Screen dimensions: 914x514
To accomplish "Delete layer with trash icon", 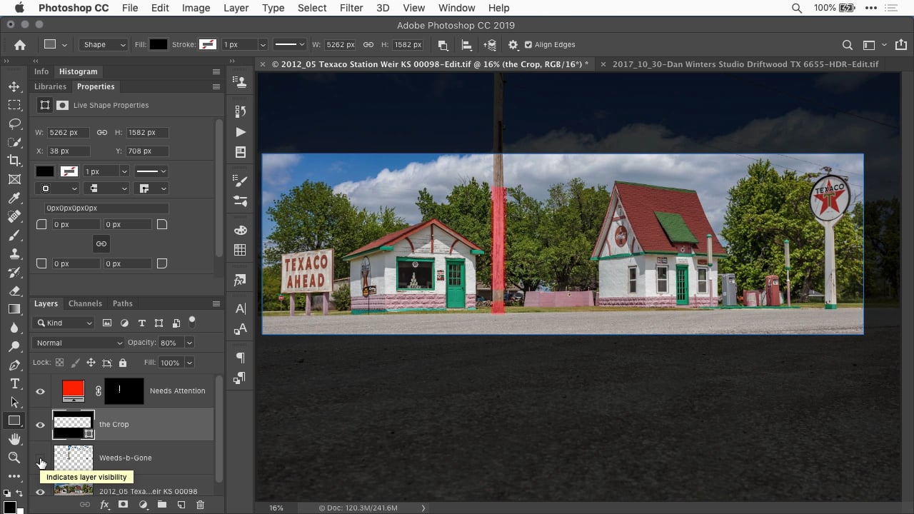I will (200, 505).
